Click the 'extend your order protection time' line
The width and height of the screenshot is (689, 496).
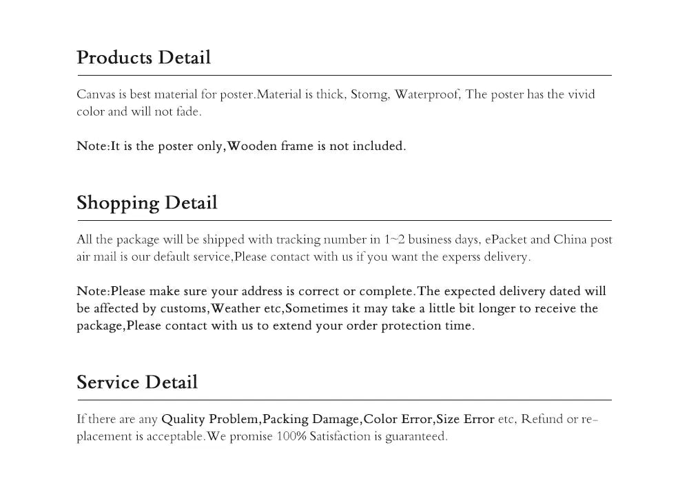(x=276, y=325)
